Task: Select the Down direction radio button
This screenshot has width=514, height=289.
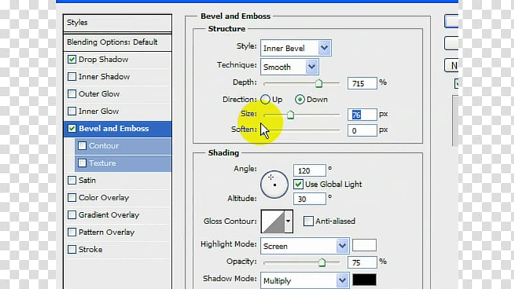Action: click(x=299, y=100)
